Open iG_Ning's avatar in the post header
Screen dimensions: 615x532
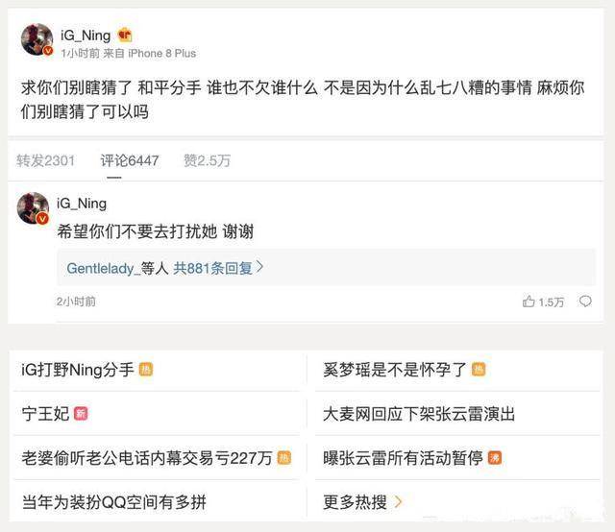[x=37, y=41]
